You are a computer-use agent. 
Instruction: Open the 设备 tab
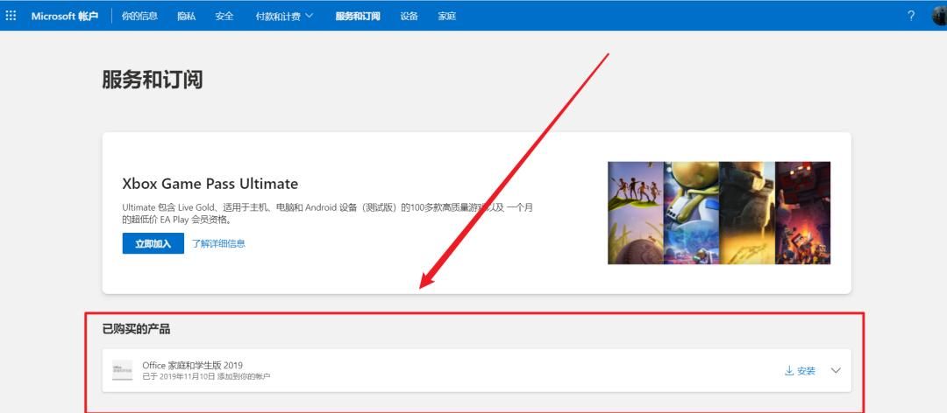(409, 17)
